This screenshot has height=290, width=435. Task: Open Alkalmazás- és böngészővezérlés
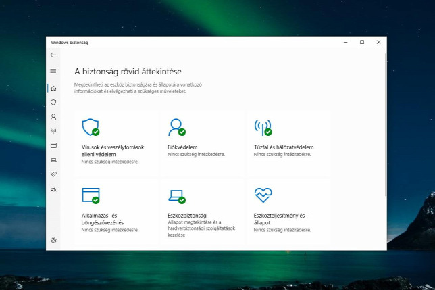coord(103,219)
